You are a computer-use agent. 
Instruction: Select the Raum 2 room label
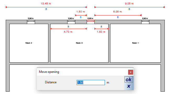click(29, 43)
